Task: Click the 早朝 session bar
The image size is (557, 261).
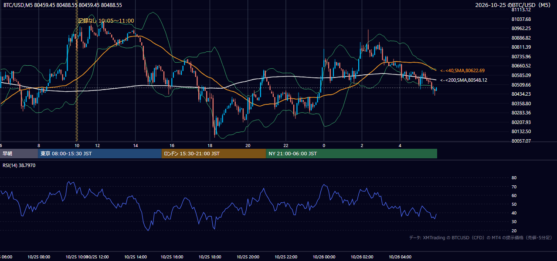Action: 19,154
